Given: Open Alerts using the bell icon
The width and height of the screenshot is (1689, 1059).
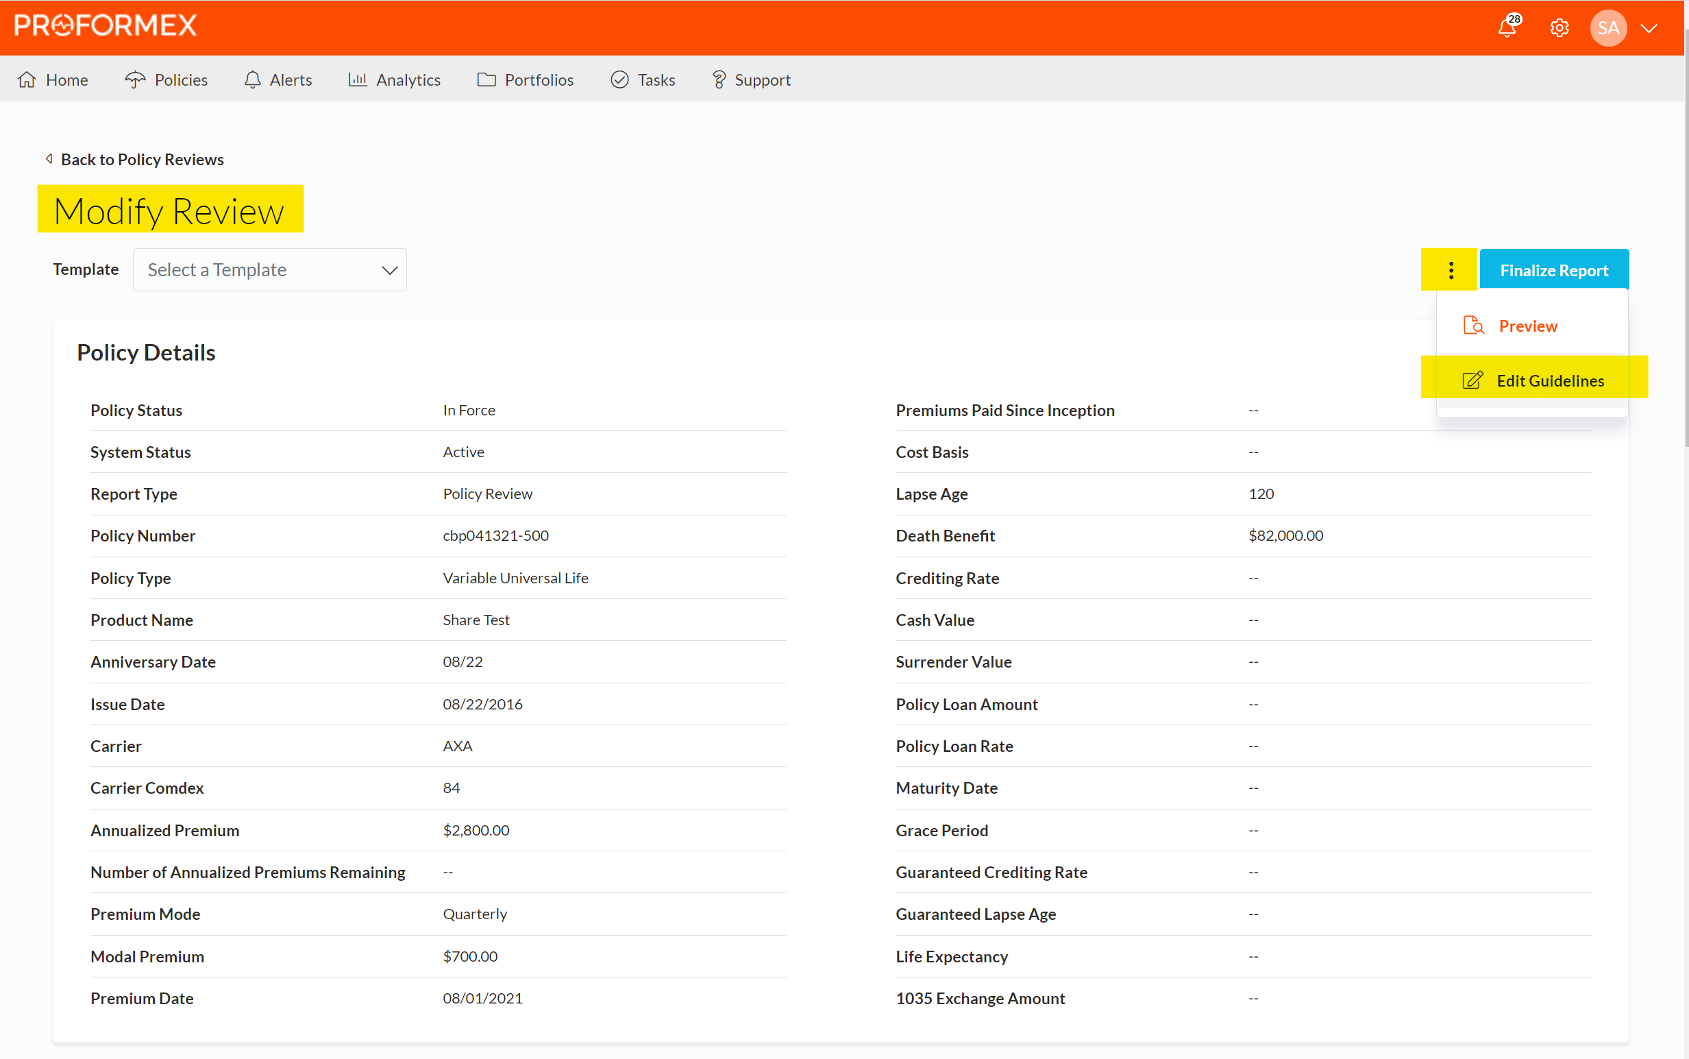Looking at the screenshot, I should pos(252,79).
